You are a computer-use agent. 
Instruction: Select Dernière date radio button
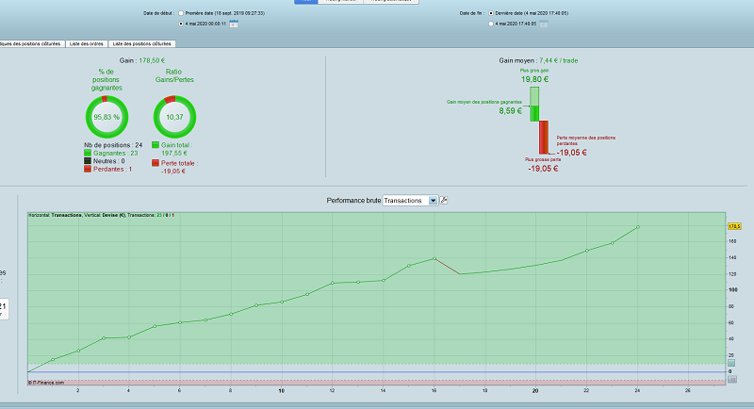(x=491, y=13)
